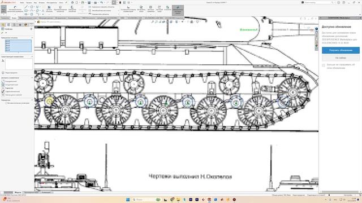
Task: Click the Save icon in quick access toolbar
Action: coord(89,2)
